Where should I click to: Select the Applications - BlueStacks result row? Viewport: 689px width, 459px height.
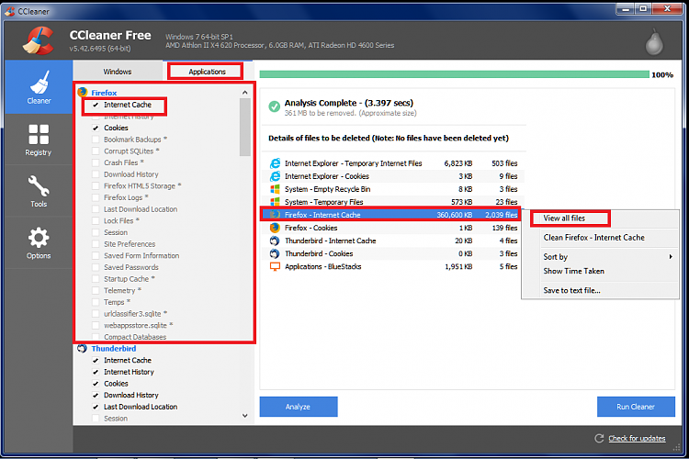(394, 266)
